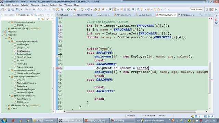
Task: Expand the Project02 tree node
Action: [x=3, y=32]
